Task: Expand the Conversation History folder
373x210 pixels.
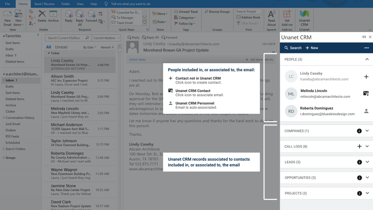Action: pyautogui.click(x=4, y=118)
